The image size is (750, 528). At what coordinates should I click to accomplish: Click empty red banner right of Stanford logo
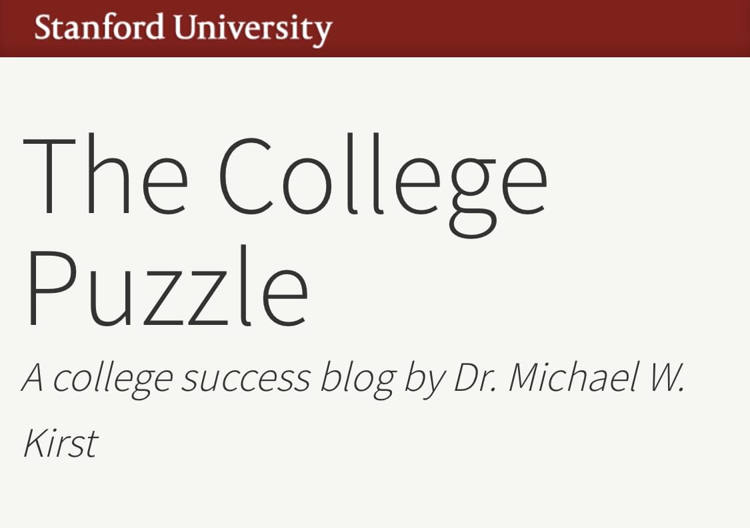(x=541, y=28)
